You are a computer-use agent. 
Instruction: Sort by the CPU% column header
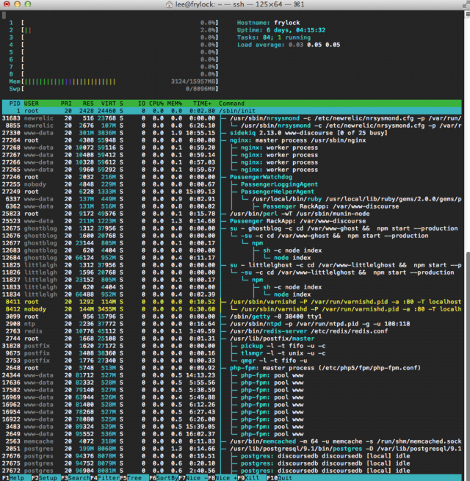[156, 104]
